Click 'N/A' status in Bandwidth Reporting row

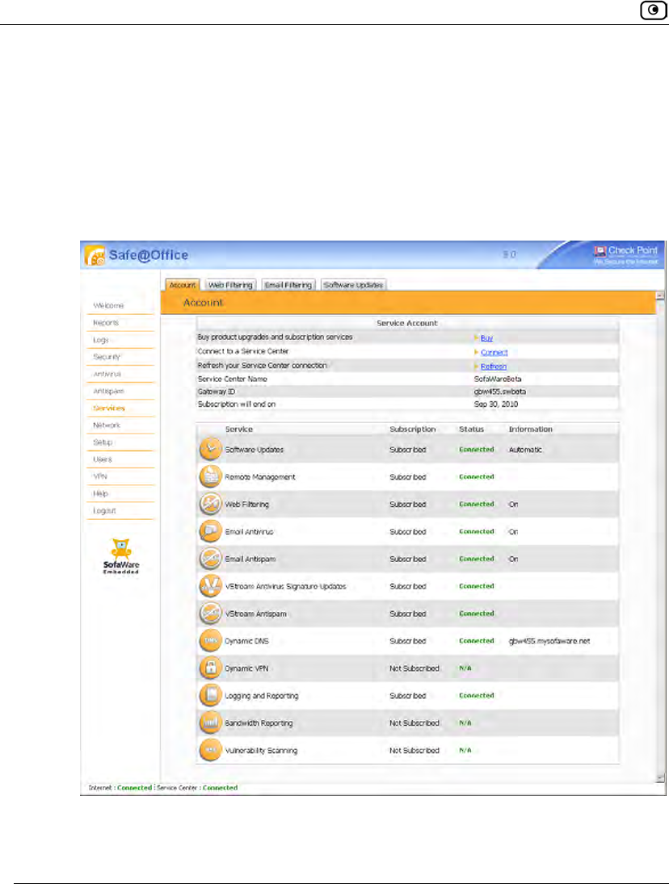(465, 723)
